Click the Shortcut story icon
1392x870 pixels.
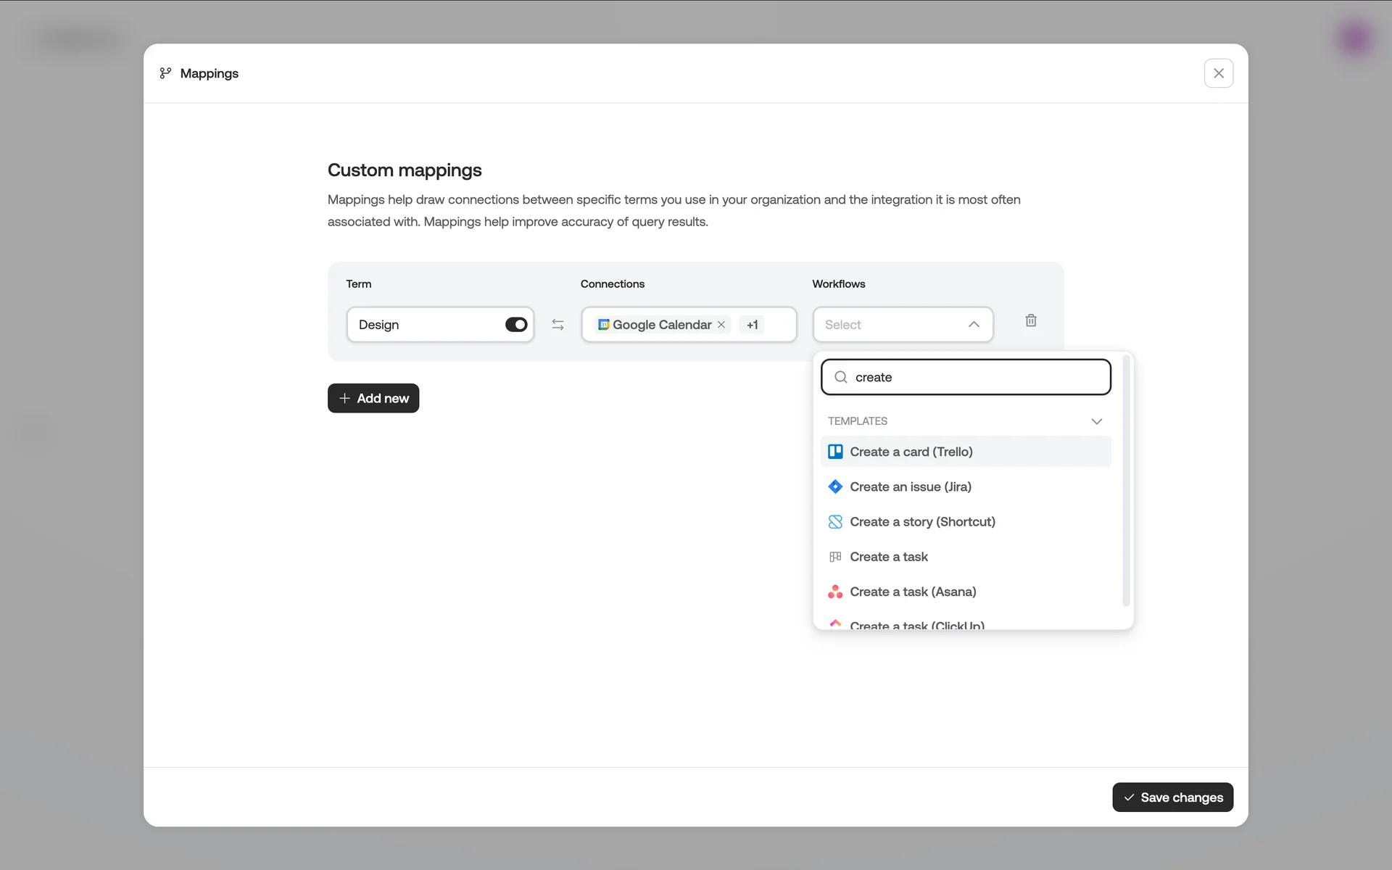(835, 522)
